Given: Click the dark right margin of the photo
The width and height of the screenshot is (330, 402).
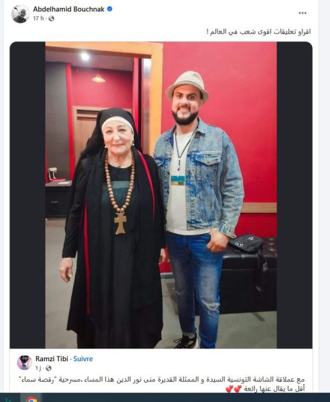Looking at the screenshot, I should point(295,195).
